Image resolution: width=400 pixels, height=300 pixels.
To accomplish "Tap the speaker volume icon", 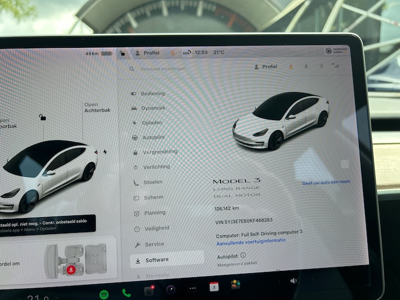I will coord(293,281).
